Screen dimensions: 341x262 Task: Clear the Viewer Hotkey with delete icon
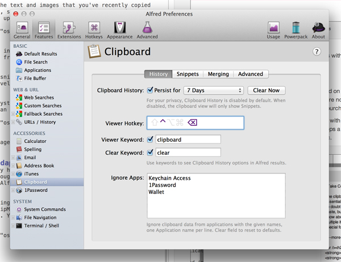pos(193,122)
